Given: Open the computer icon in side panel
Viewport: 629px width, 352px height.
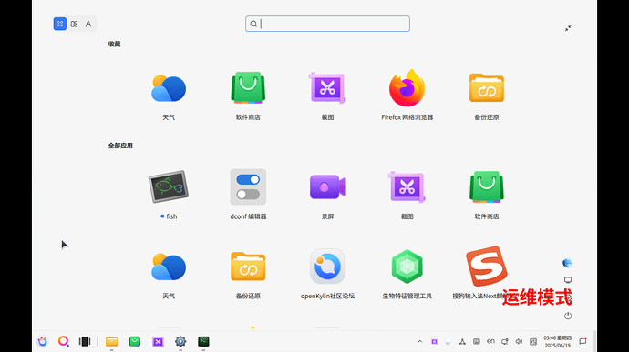Looking at the screenshot, I should click(x=568, y=280).
